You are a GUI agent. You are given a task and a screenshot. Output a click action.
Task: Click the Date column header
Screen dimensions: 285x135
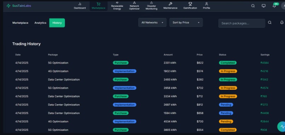click(x=18, y=55)
